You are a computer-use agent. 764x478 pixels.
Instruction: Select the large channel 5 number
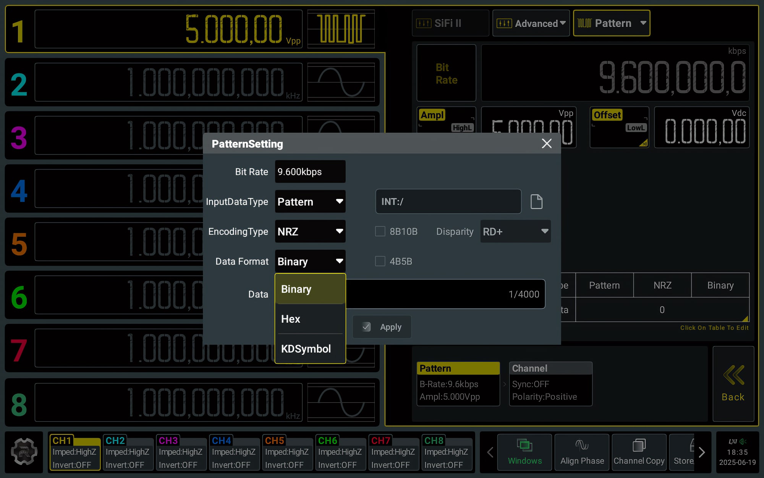click(19, 244)
